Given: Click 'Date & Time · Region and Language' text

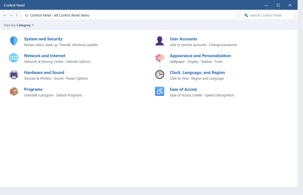Looking at the screenshot, I should (197, 79).
